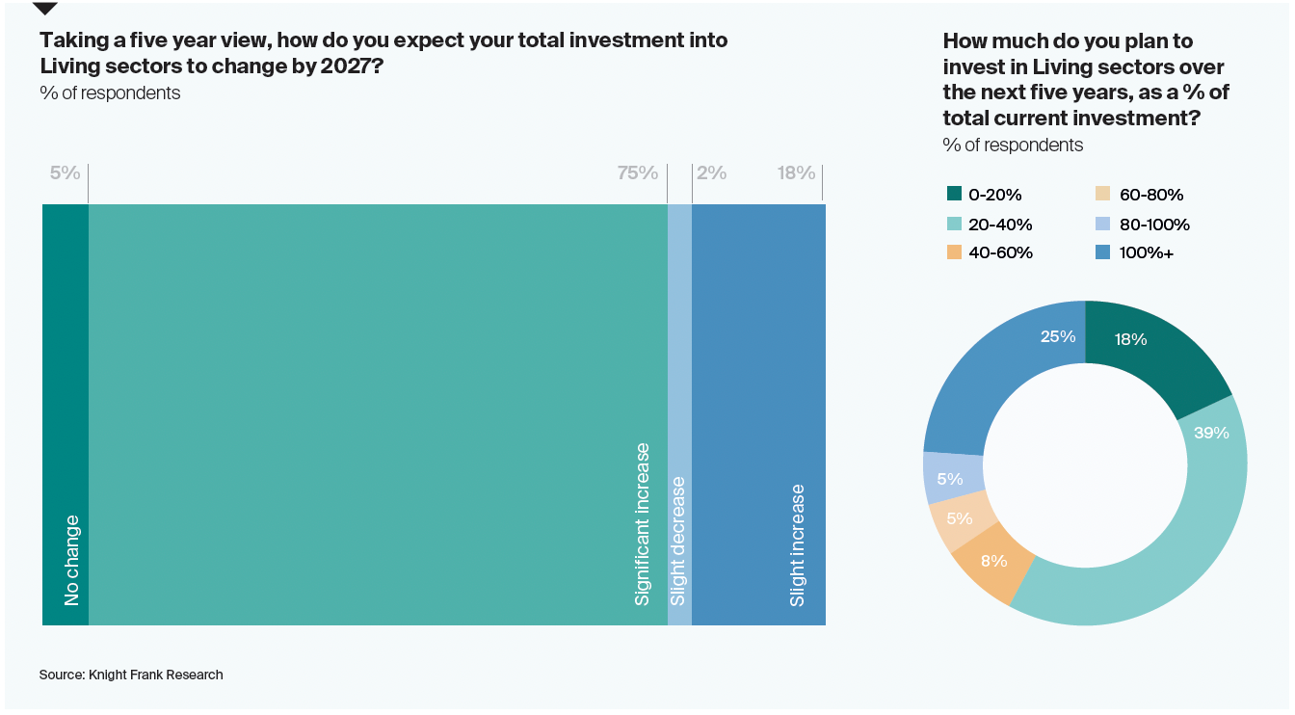Image resolution: width=1295 pixels, height=715 pixels.
Task: Click the 2% label above the bar chart
Action: [x=711, y=173]
